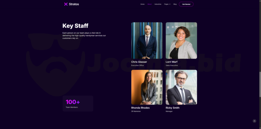Image resolution: width=261 pixels, height=129 pixels.
Task: Click the Rhonda Rhodes name link
Action: [x=140, y=108]
